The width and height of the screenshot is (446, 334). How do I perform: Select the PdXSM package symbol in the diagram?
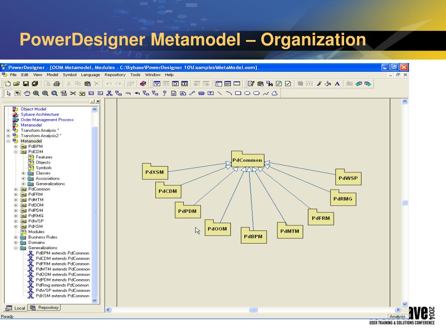[155, 171]
